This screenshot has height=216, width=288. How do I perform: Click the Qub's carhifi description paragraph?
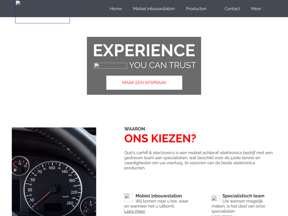pyautogui.click(x=198, y=160)
